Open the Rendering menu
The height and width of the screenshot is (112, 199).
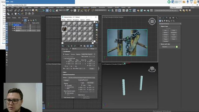[69, 7]
